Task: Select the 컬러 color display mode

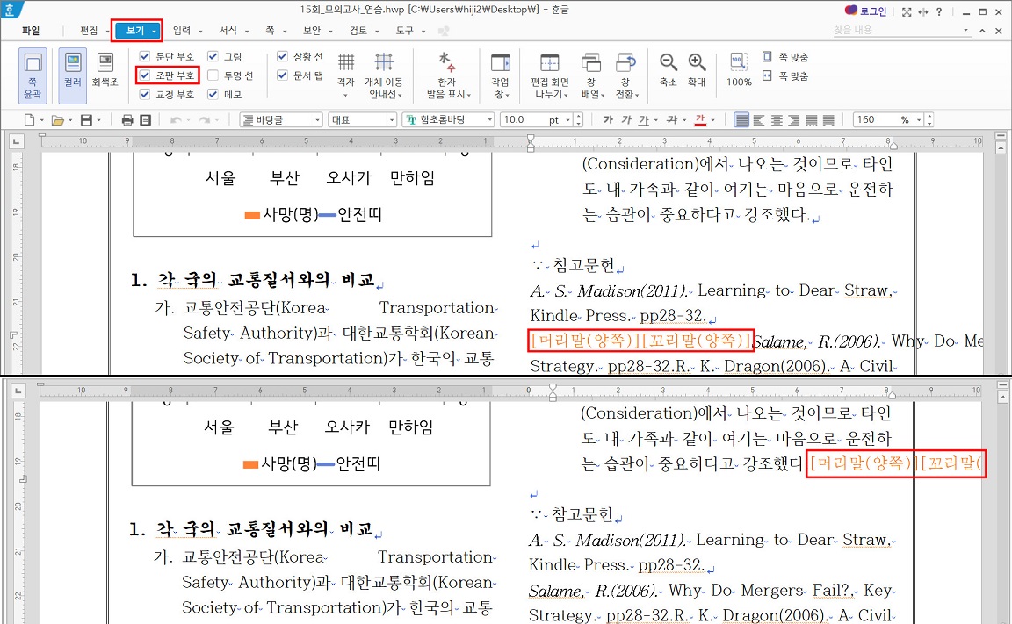Action: tap(72, 75)
